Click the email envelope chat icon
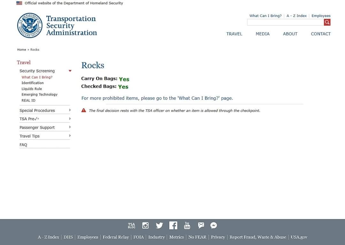 pyautogui.click(x=201, y=225)
